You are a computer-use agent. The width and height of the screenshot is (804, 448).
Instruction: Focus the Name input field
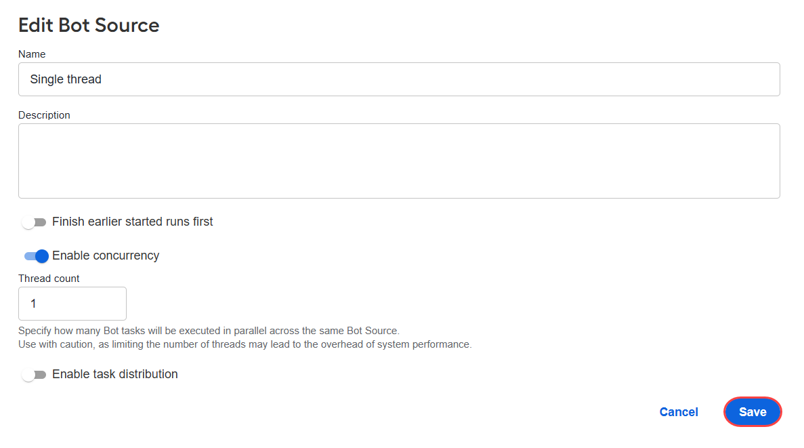click(x=399, y=79)
